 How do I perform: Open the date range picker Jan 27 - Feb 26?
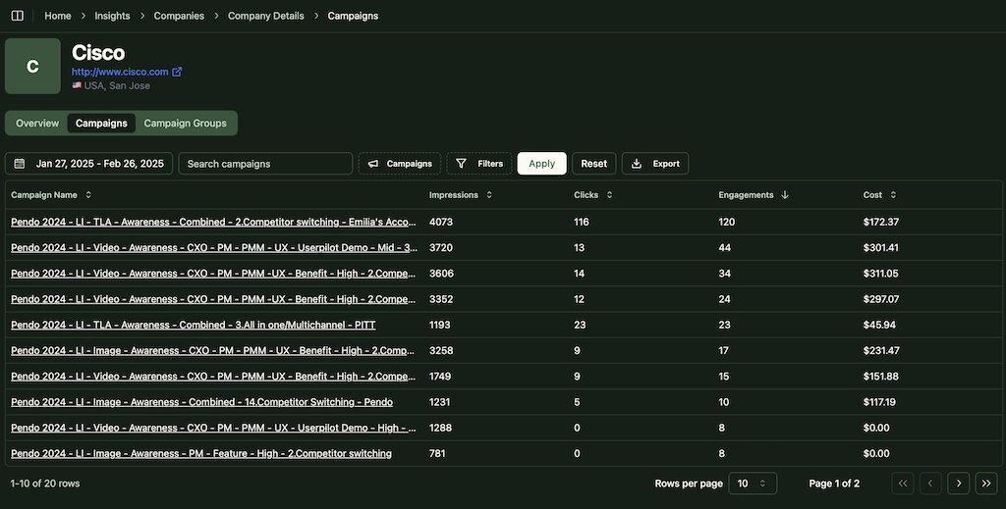tap(88, 163)
